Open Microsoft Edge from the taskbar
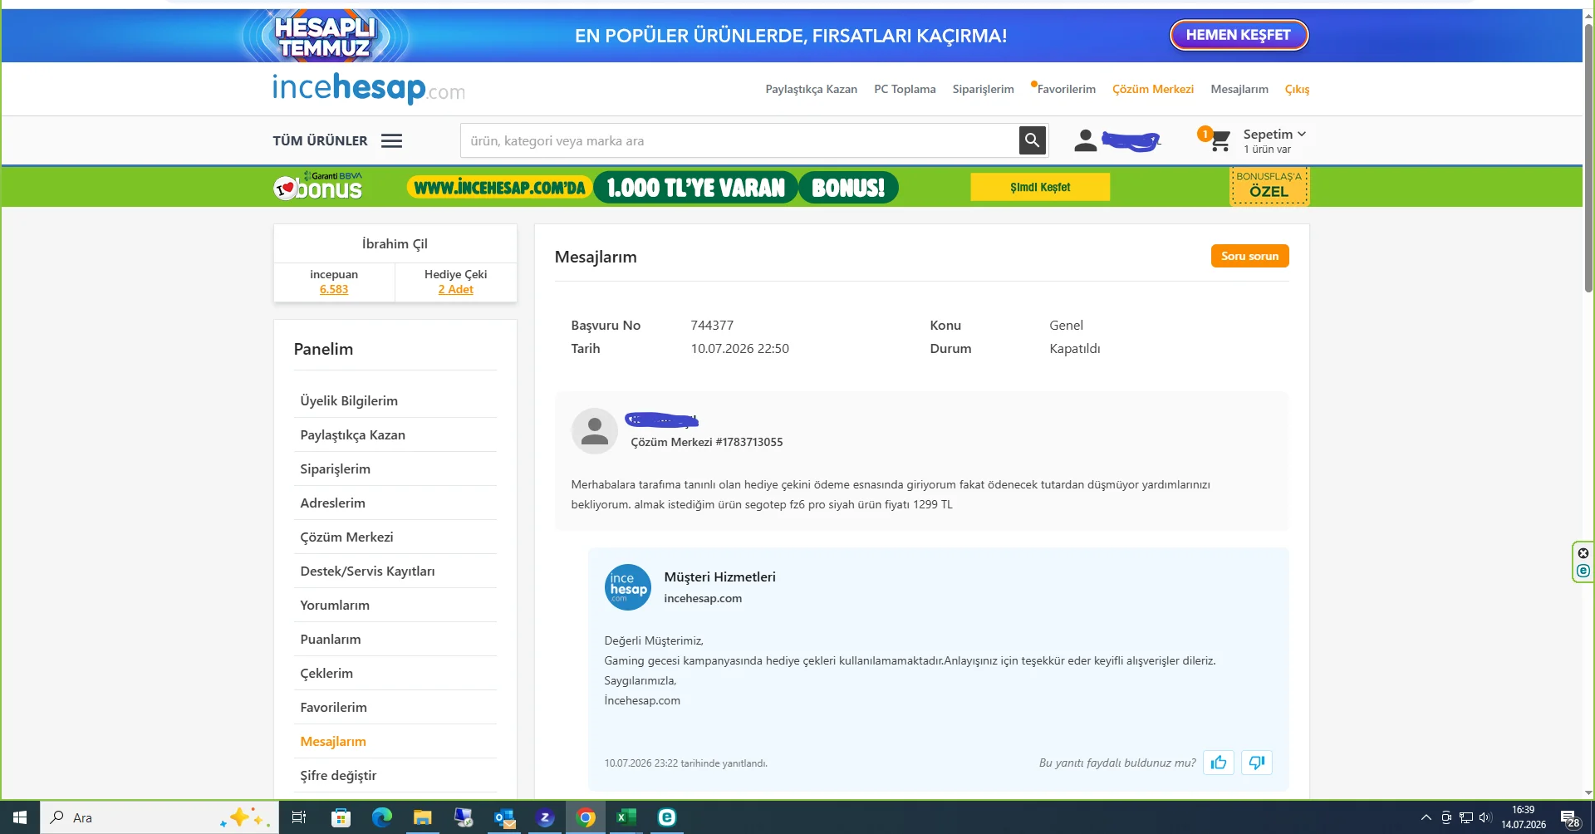 [x=381, y=817]
